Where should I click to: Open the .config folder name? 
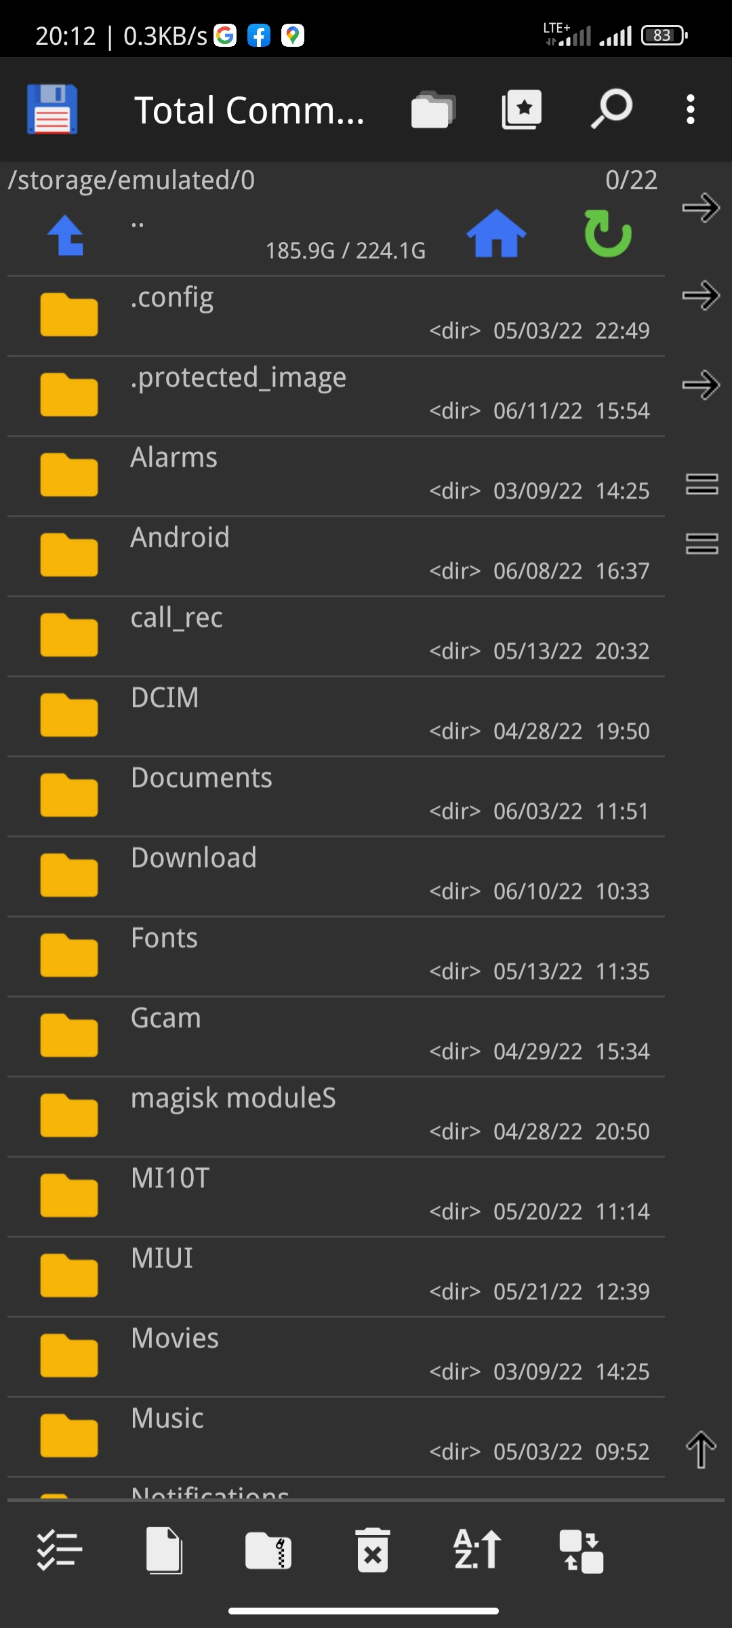click(x=172, y=298)
